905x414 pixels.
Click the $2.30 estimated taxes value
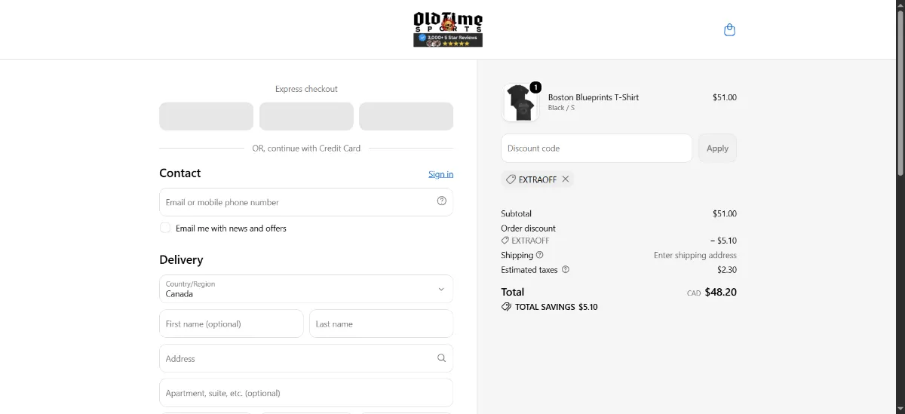point(727,269)
